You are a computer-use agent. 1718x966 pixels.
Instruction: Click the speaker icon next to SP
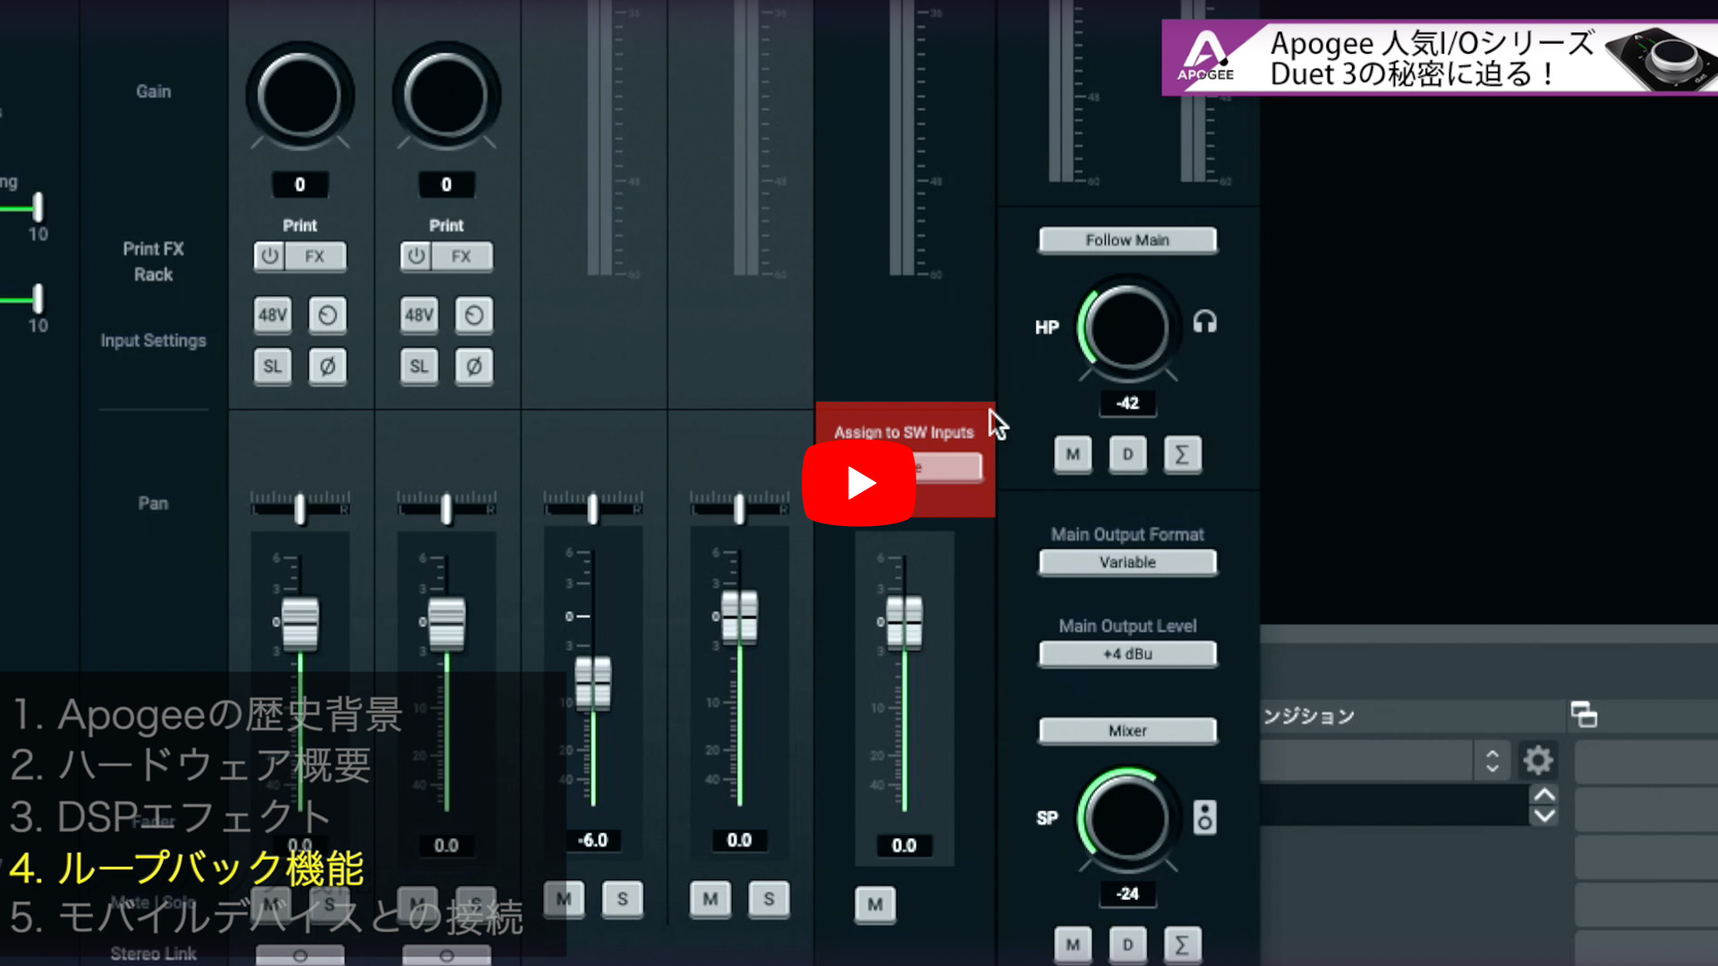[x=1204, y=818]
